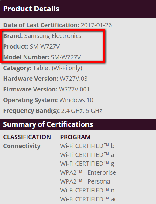The height and width of the screenshot is (204, 156).
Task: Click the Hardware Version value W727V.03
Action: [74, 79]
